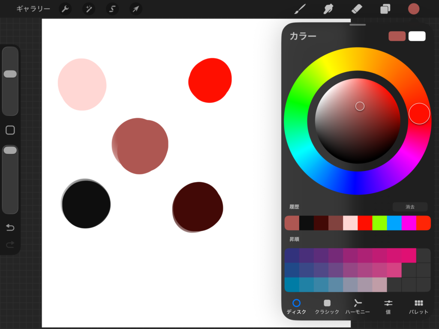
Task: Tap the Redo arrow
Action: [x=10, y=245]
